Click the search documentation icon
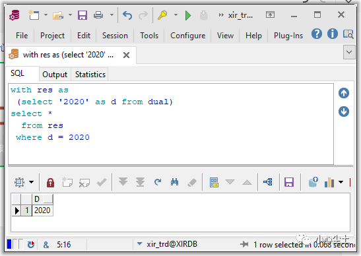Viewport: 361px width, 256px height. pos(348,34)
